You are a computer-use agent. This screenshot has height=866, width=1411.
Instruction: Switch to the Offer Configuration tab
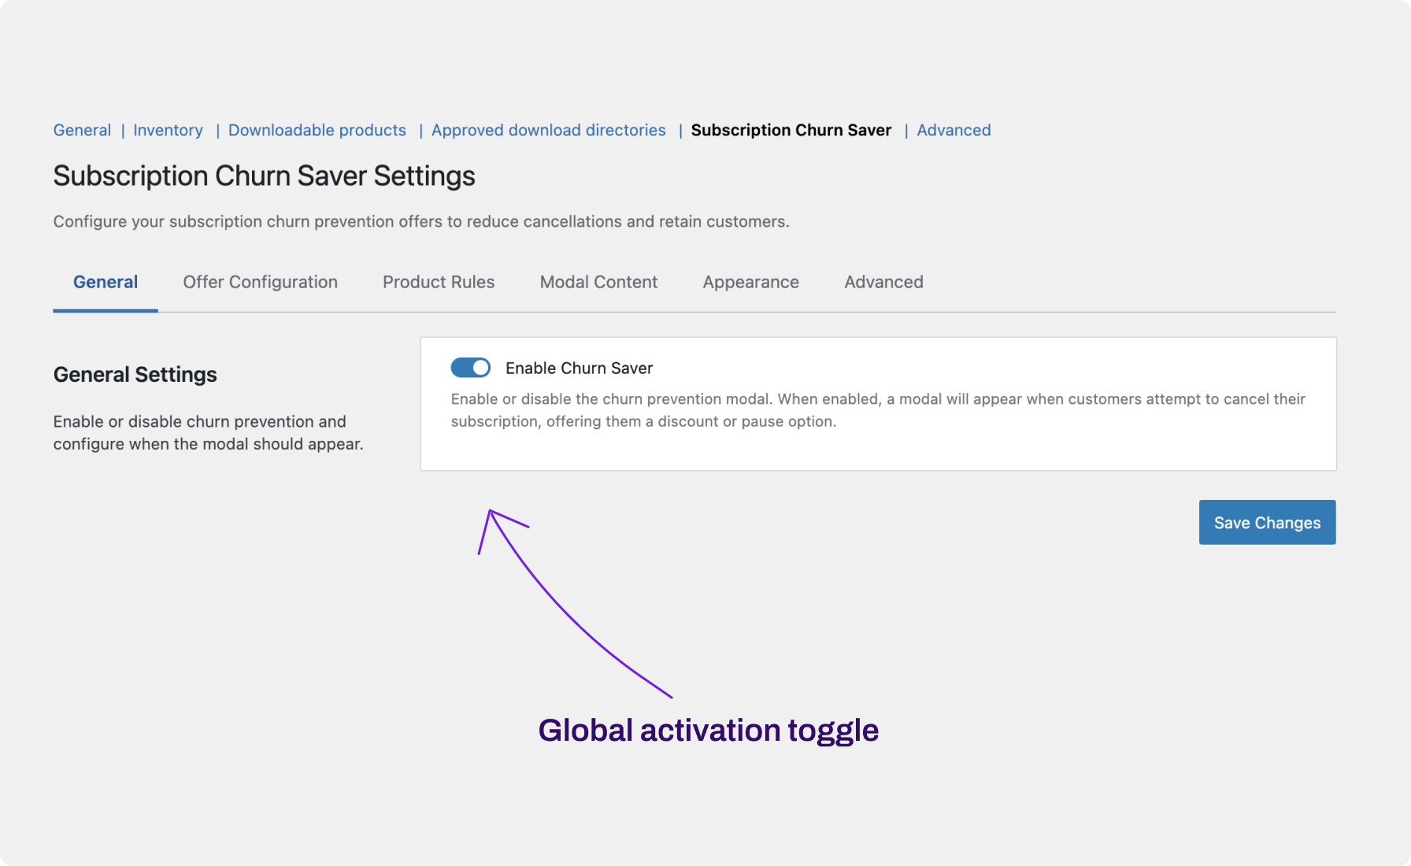260,282
